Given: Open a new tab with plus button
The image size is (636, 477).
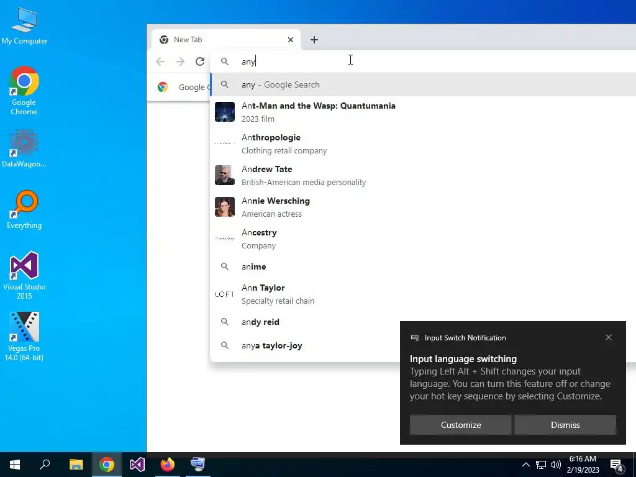Looking at the screenshot, I should pyautogui.click(x=314, y=40).
